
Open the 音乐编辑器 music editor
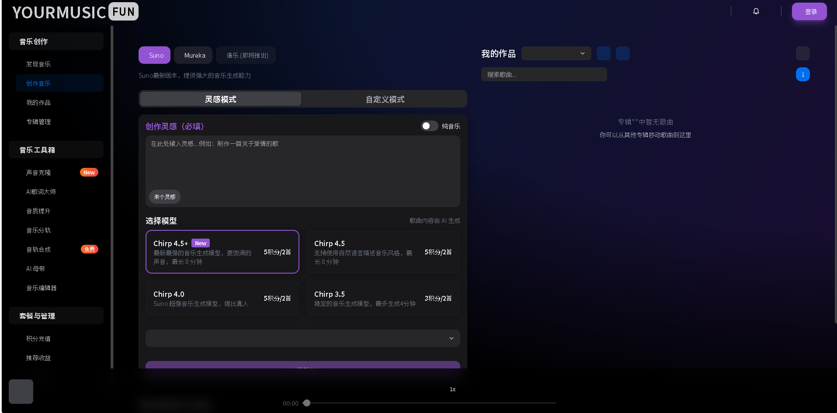click(x=42, y=288)
